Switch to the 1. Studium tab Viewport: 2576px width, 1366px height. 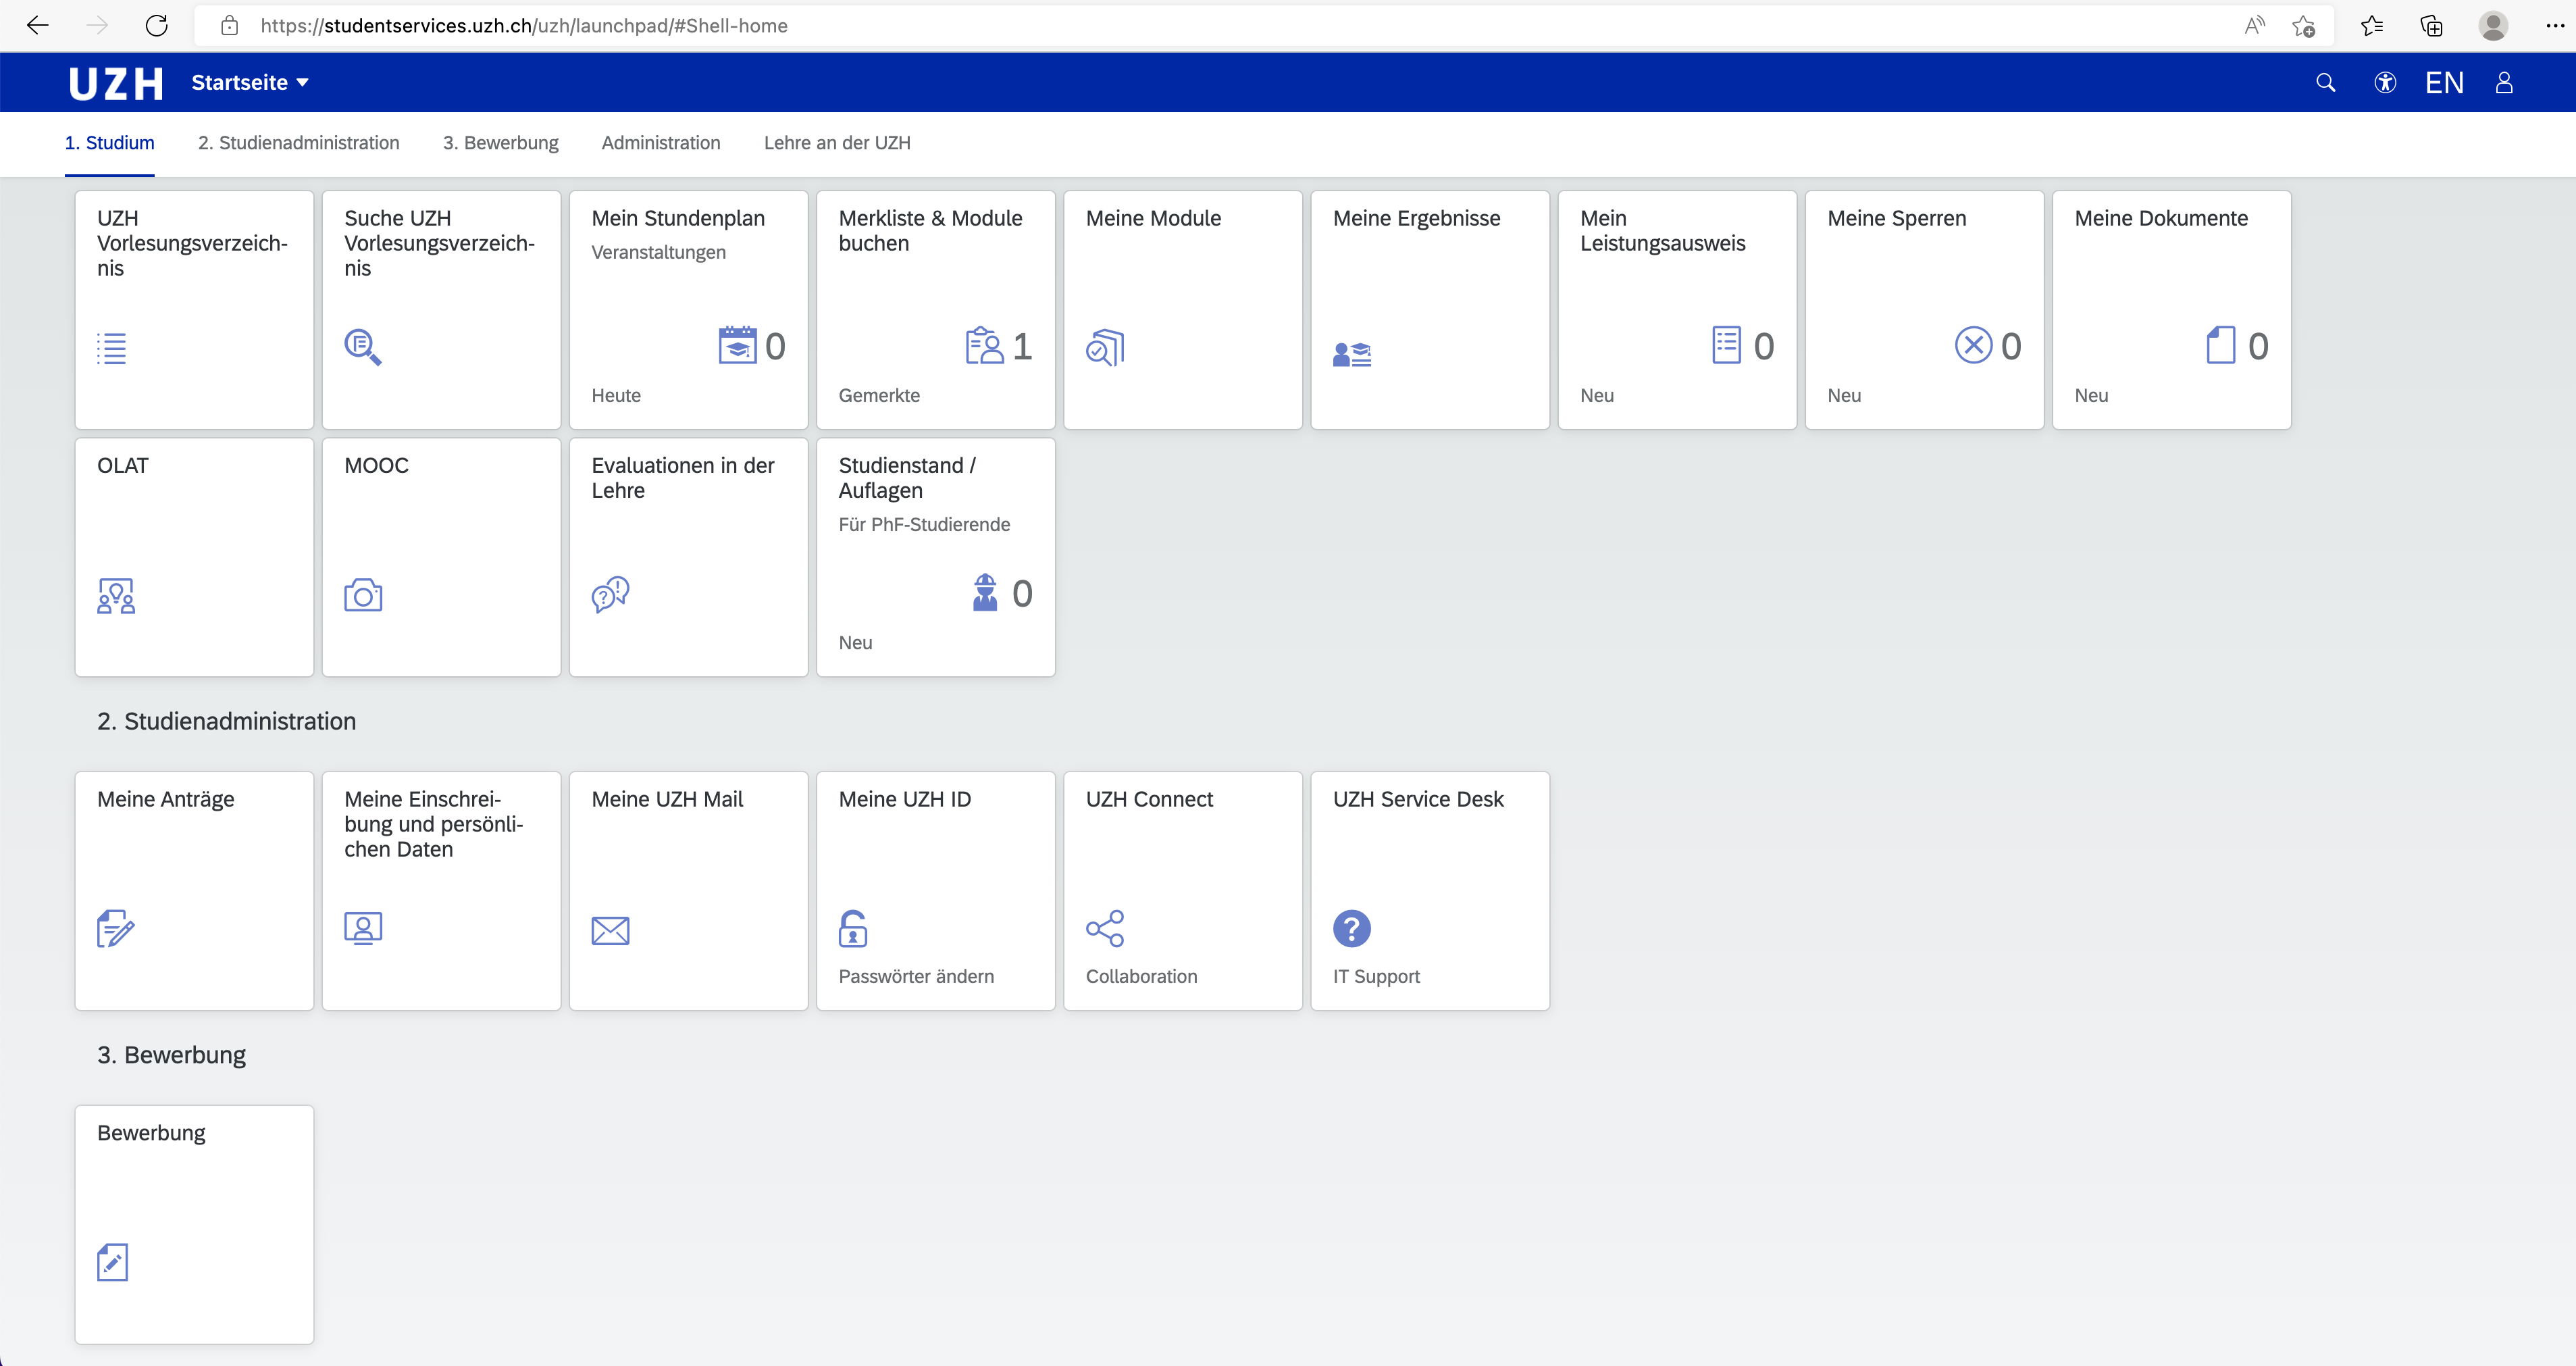pyautogui.click(x=110, y=143)
